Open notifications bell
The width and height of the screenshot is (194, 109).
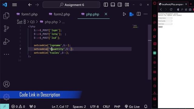click(146, 106)
